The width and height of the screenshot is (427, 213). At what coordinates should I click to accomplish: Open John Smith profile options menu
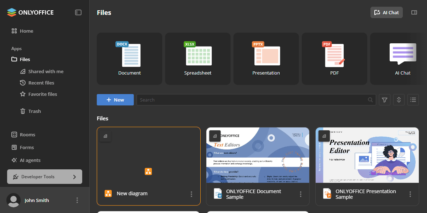click(77, 200)
